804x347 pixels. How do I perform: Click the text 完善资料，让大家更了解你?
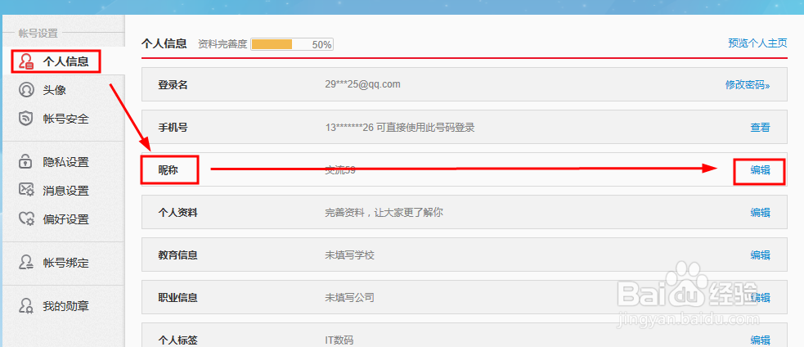pyautogui.click(x=384, y=212)
